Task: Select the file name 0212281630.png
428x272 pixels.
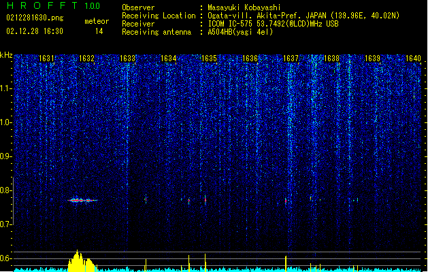Action: tap(35, 18)
